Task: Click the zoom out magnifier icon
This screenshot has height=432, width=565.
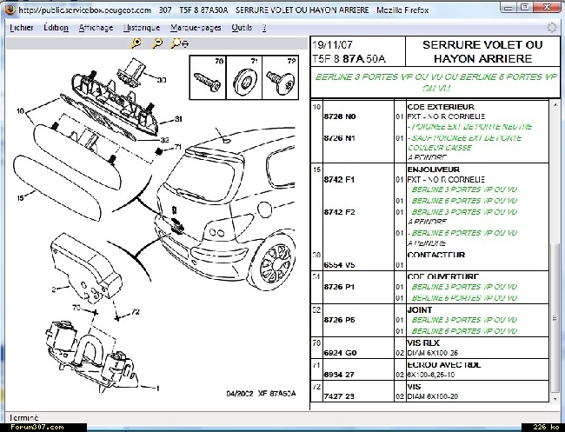Action: pyautogui.click(x=157, y=43)
